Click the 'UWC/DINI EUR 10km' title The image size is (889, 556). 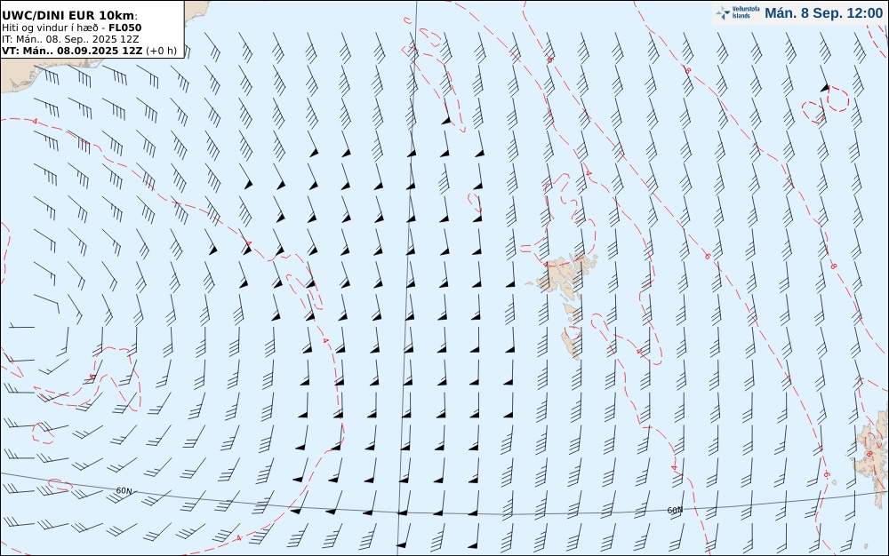[69, 15]
